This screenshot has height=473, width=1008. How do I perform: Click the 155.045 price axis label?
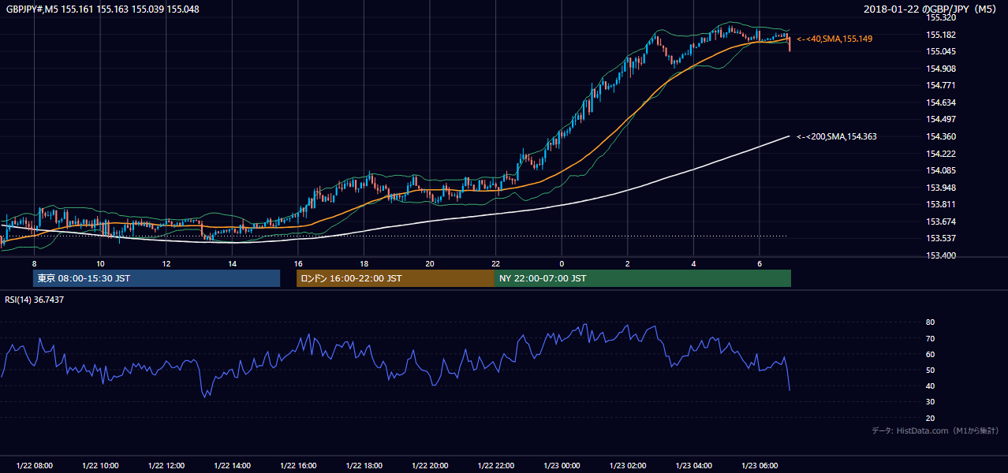coord(940,51)
